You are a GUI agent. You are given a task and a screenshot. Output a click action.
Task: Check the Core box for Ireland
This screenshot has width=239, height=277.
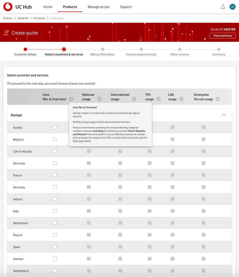[x=55, y=199]
